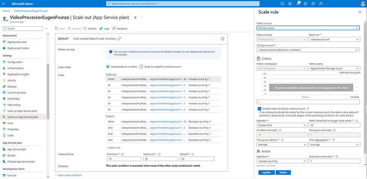Collapse the left navigation menu
Viewport: 367px width, 179px height.
pyautogui.click(x=46, y=28)
